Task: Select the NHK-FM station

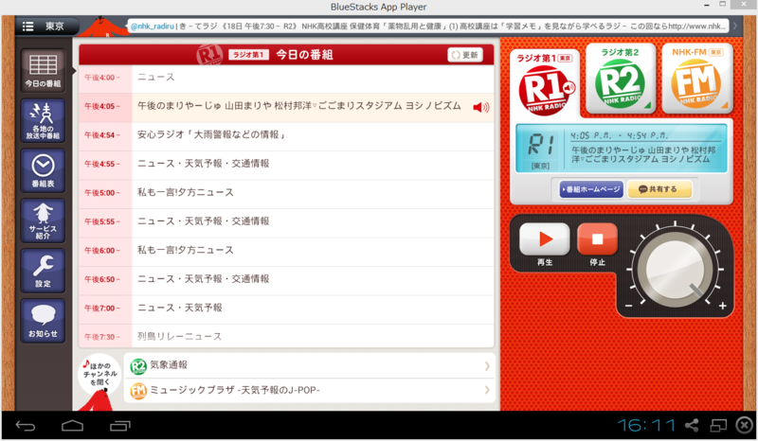Action: pos(696,78)
